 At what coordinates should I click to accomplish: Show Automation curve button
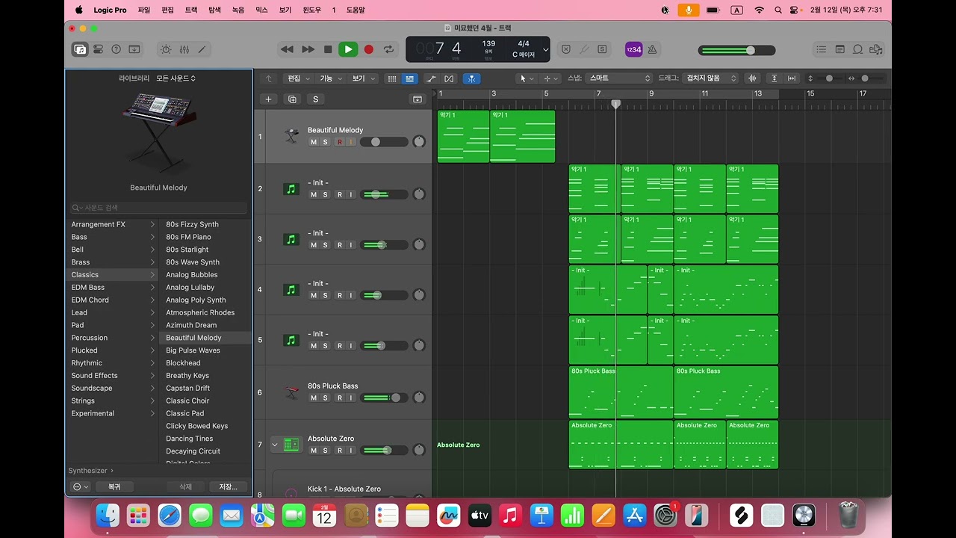(431, 78)
